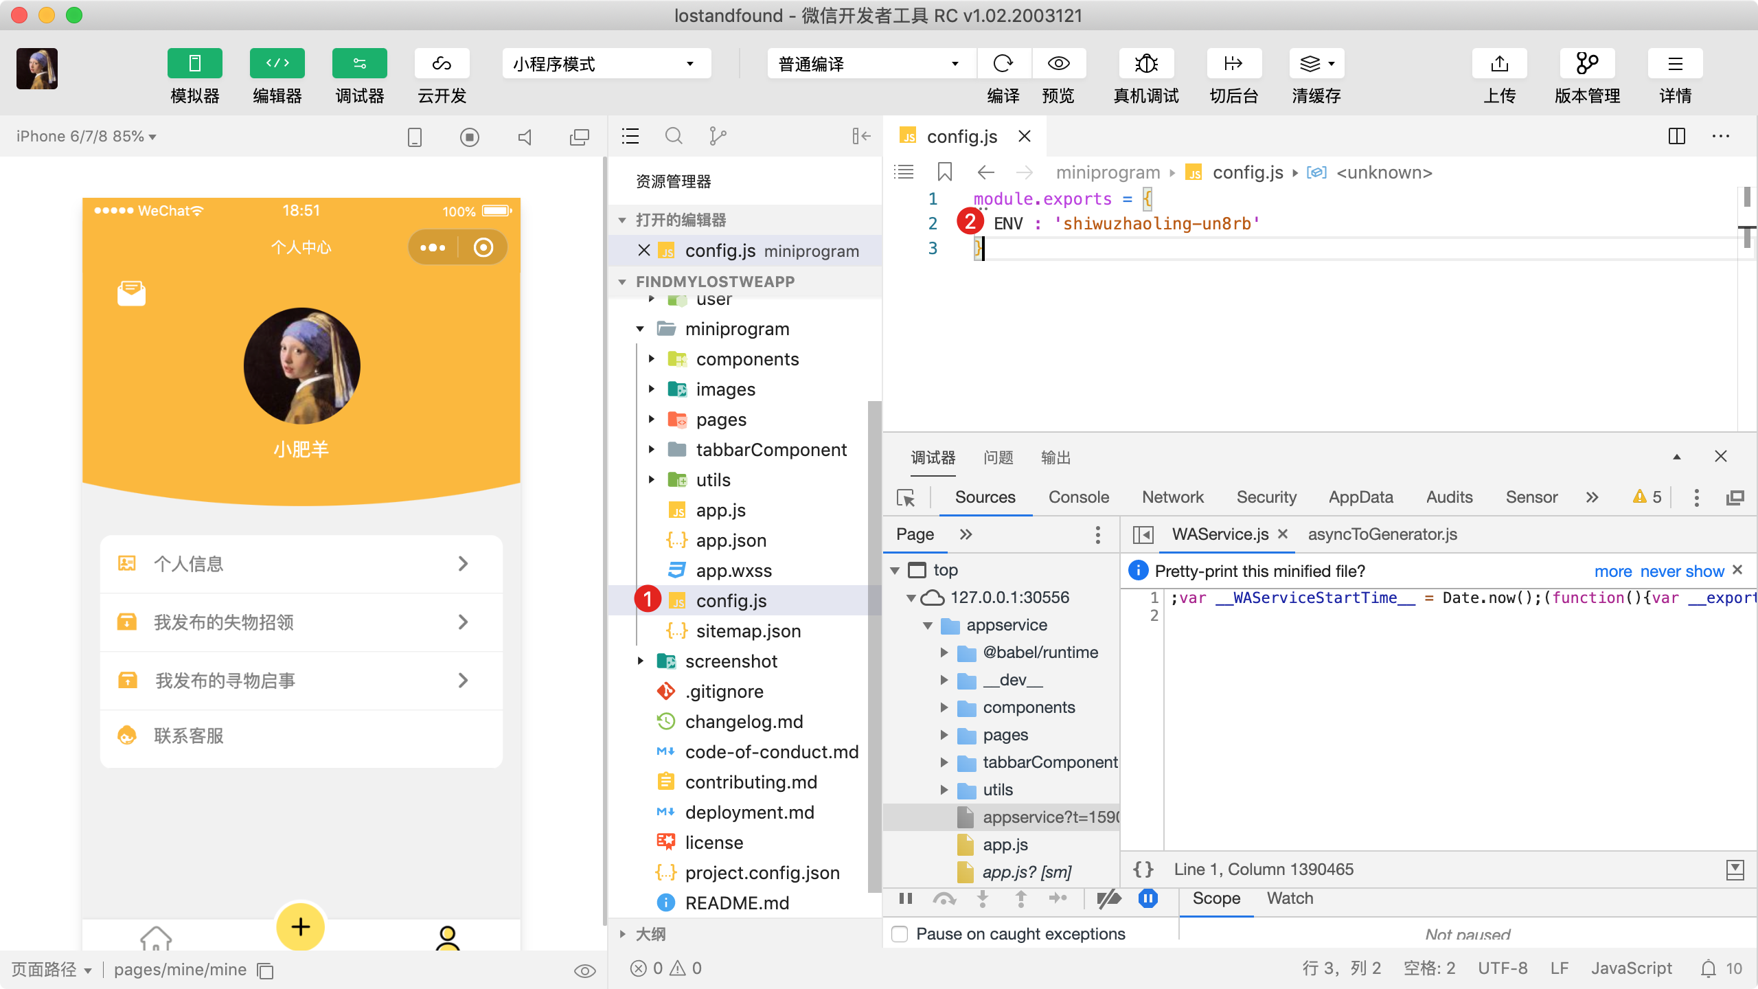1758x989 pixels.
Task: Switch to the Network tab
Action: (x=1172, y=497)
